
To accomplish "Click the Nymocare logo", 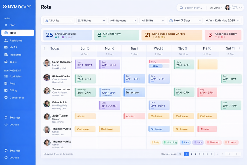I will [x=17, y=7].
